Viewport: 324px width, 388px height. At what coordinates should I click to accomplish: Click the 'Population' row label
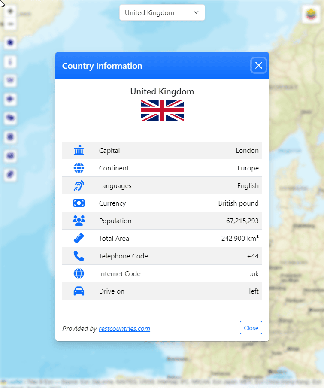(115, 221)
